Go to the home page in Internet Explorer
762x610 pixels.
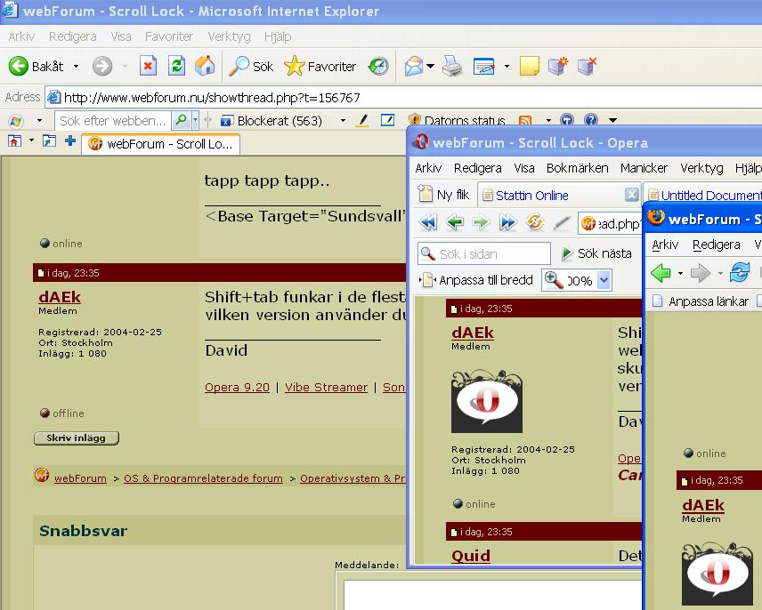click(205, 66)
